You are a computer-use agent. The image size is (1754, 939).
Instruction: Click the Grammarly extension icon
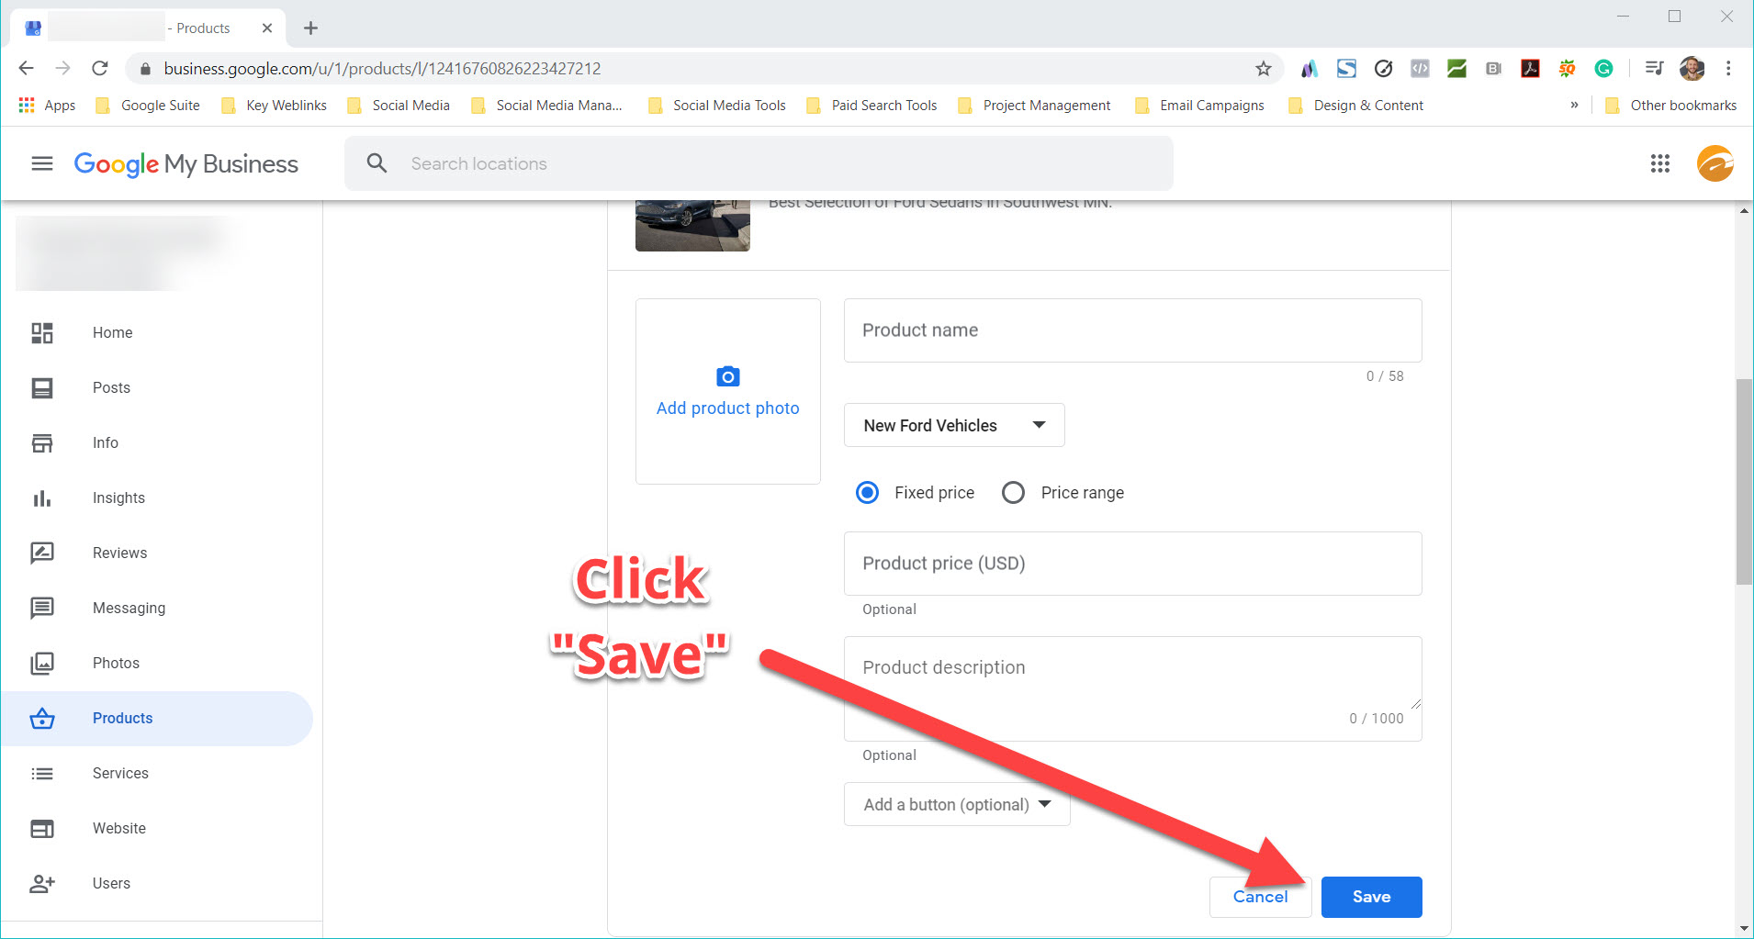coord(1603,69)
